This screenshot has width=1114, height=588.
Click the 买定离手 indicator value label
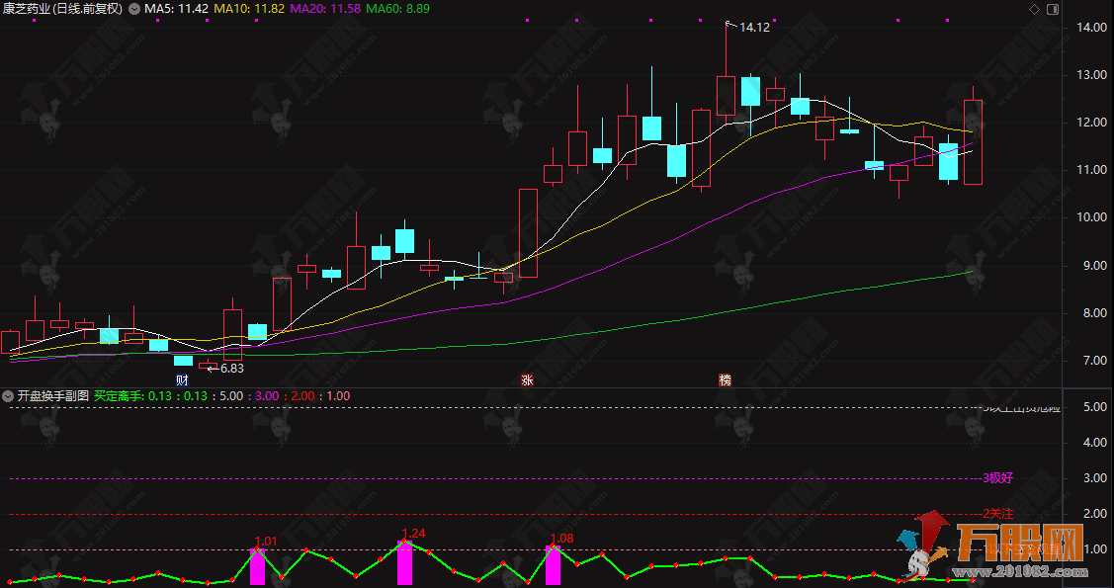point(119,395)
